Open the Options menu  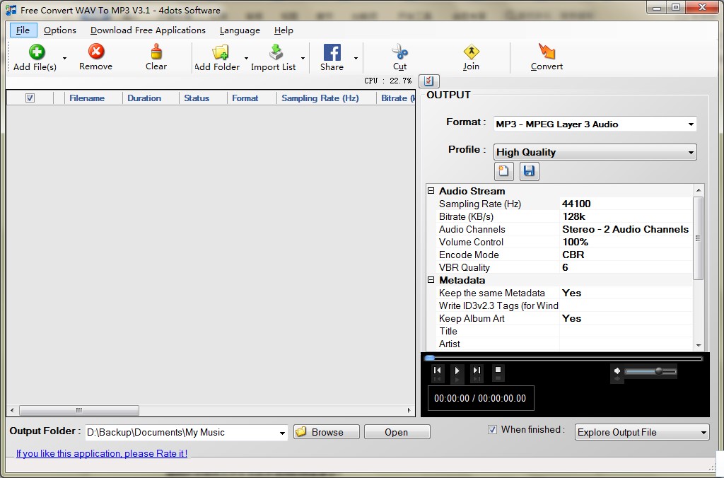pyautogui.click(x=60, y=30)
